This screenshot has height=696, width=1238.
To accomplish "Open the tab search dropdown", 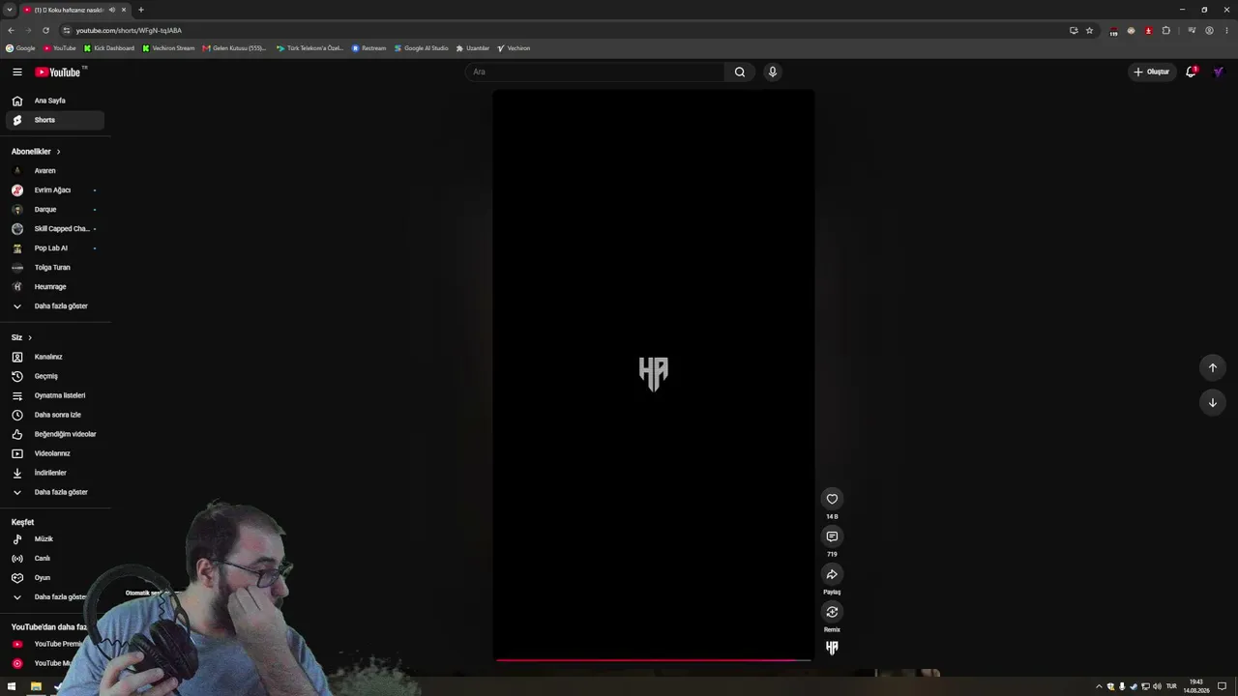I will pos(10,10).
